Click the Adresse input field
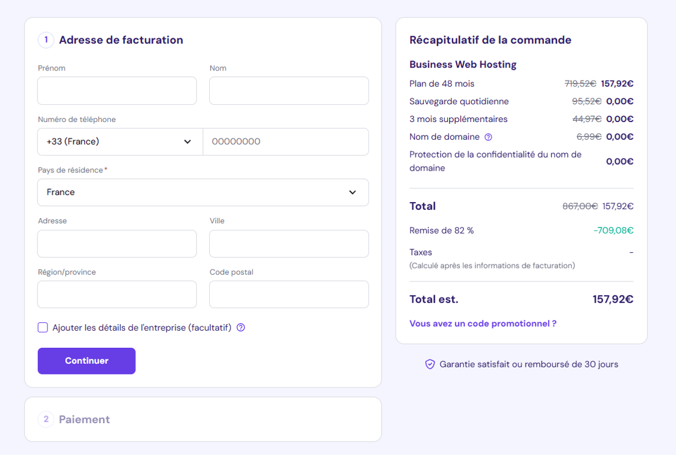The height and width of the screenshot is (455, 676). point(117,243)
